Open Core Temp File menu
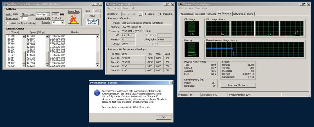This screenshot has height=127, width=314. click(108, 8)
